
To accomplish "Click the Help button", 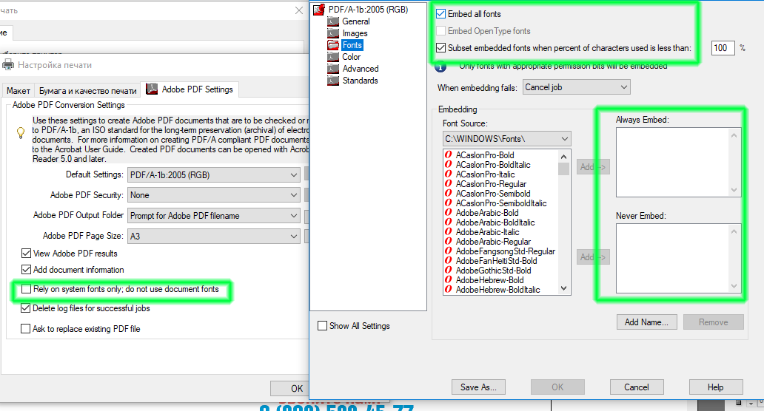I will (716, 387).
